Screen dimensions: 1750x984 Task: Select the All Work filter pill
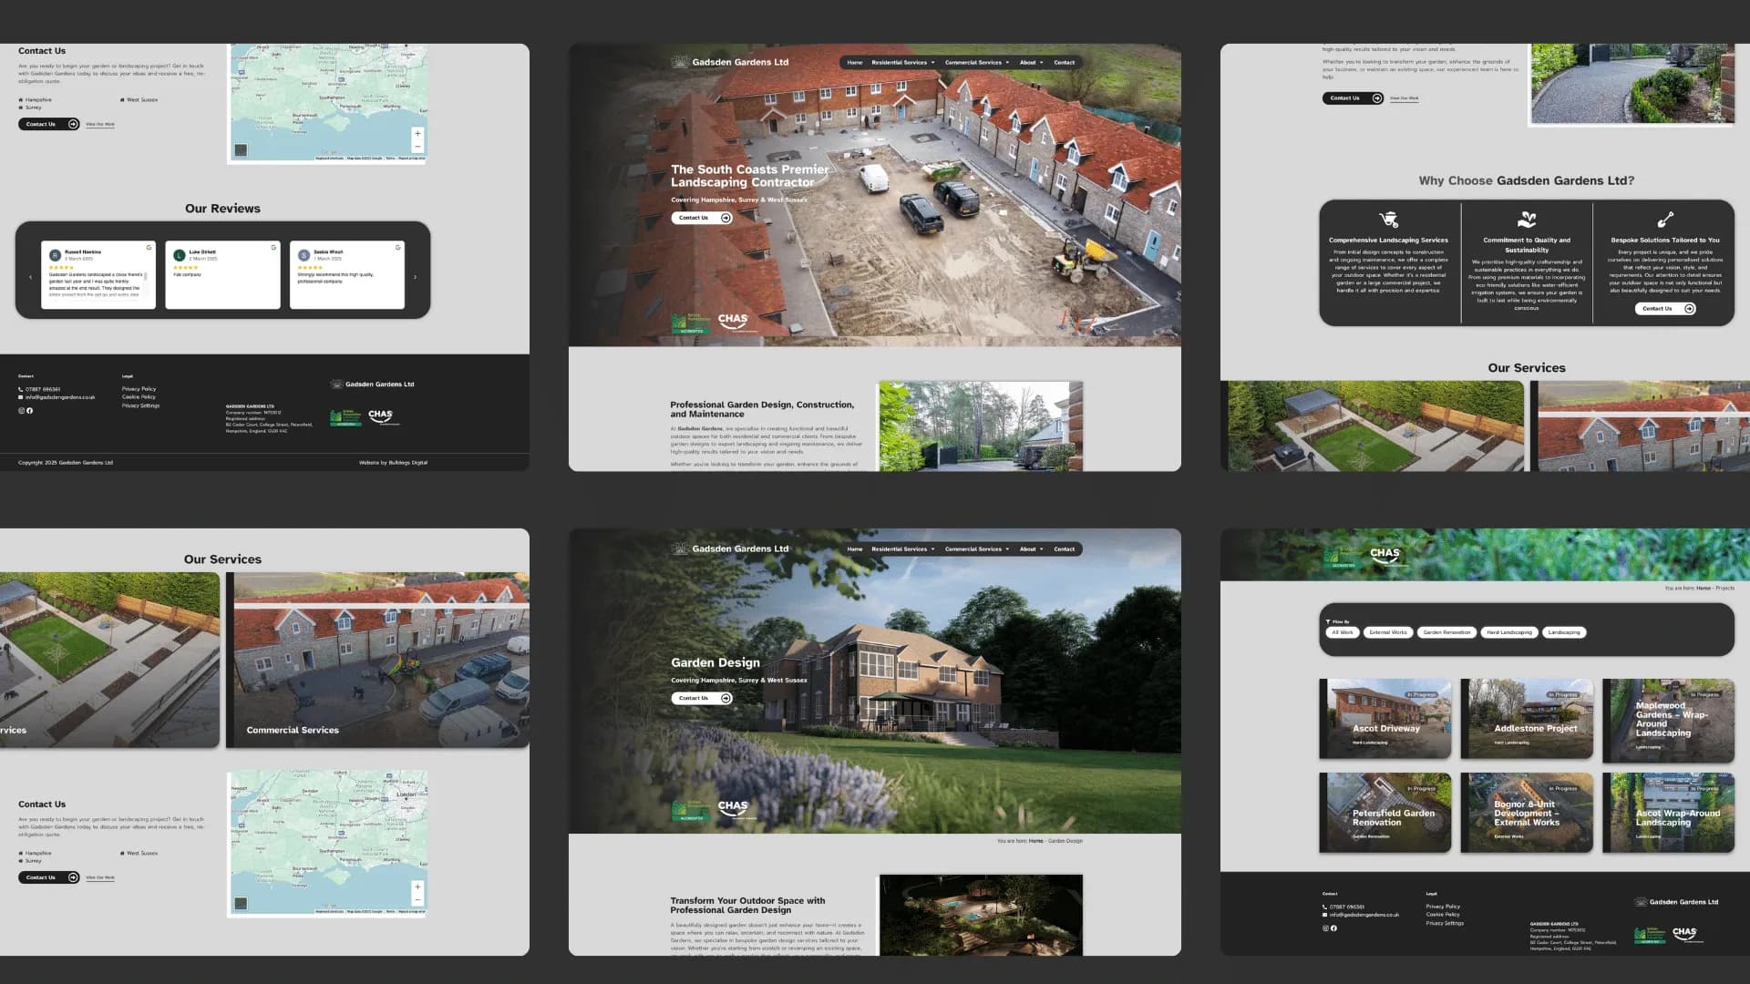click(x=1341, y=631)
